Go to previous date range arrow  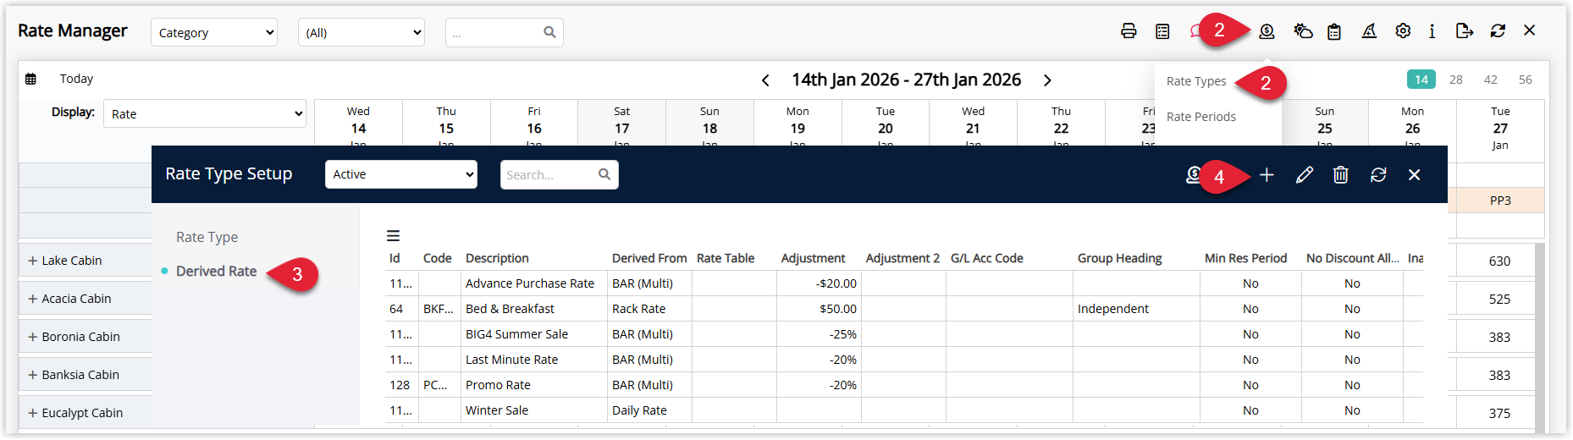point(765,80)
